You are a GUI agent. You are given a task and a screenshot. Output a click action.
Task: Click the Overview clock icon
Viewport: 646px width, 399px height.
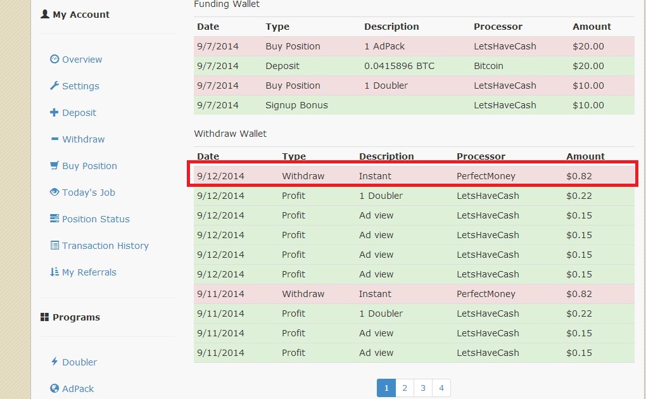click(x=54, y=60)
